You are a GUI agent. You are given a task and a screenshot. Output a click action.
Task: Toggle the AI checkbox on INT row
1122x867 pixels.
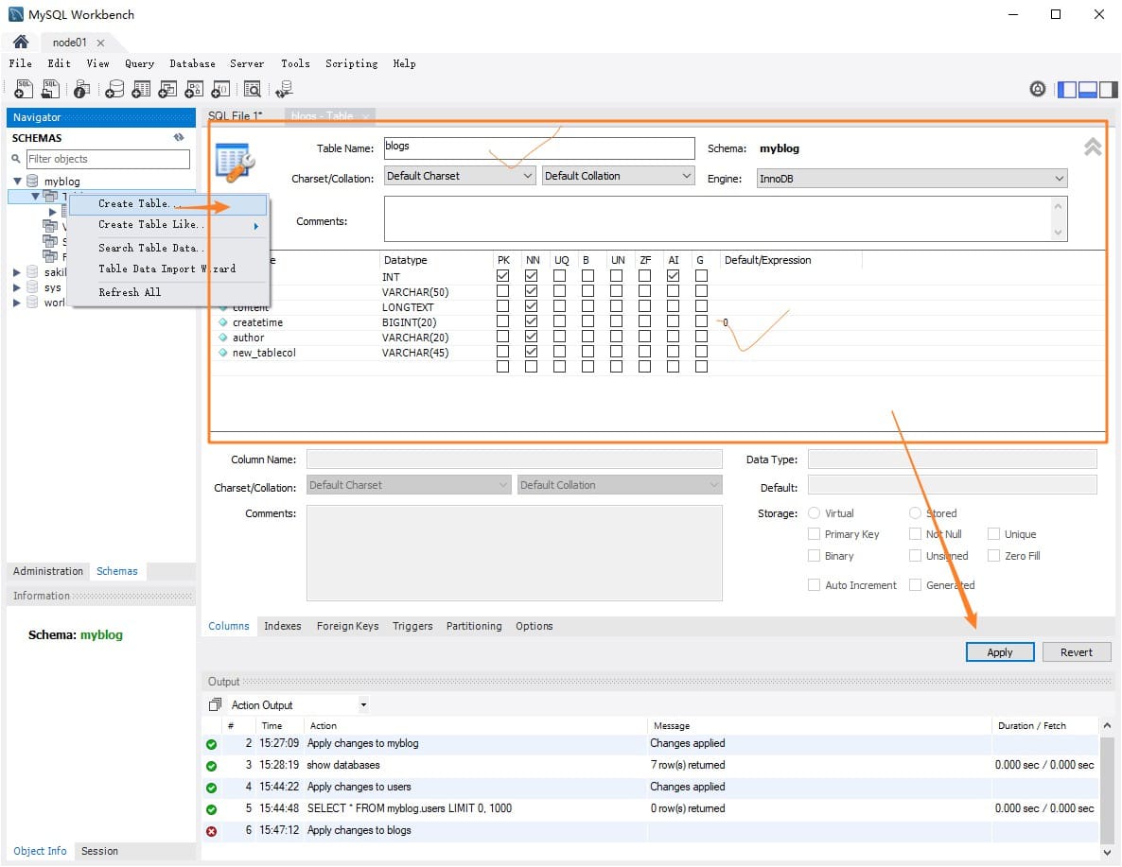tap(673, 276)
